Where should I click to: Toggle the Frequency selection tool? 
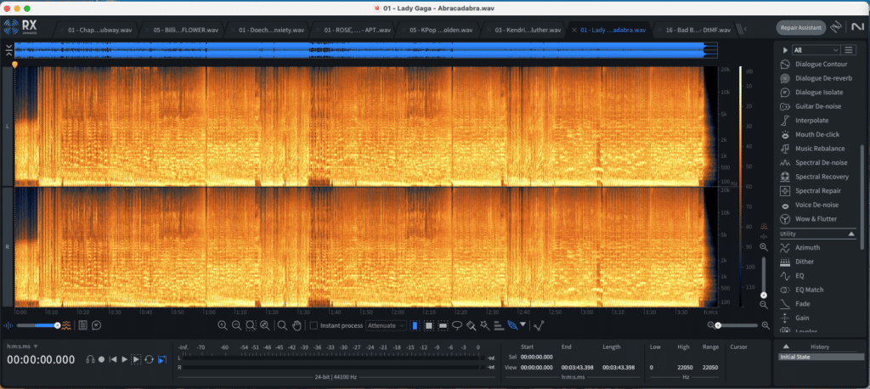click(x=443, y=326)
